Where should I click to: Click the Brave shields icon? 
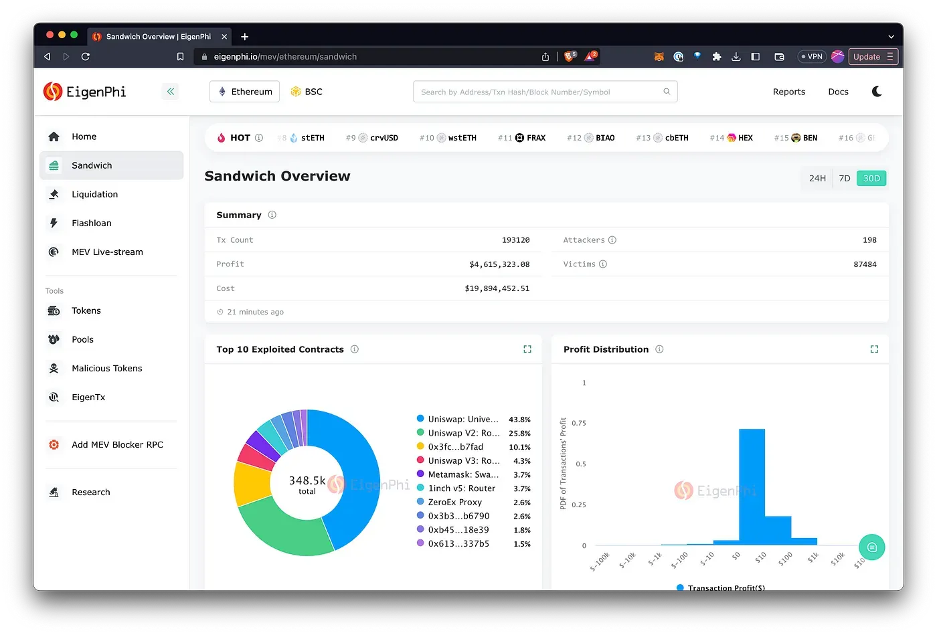(570, 56)
